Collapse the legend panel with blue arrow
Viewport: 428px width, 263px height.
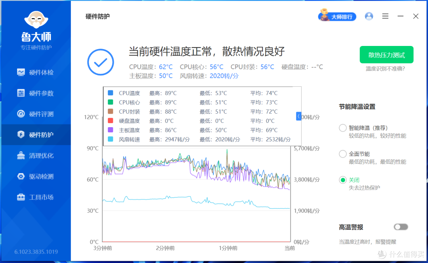click(x=299, y=116)
